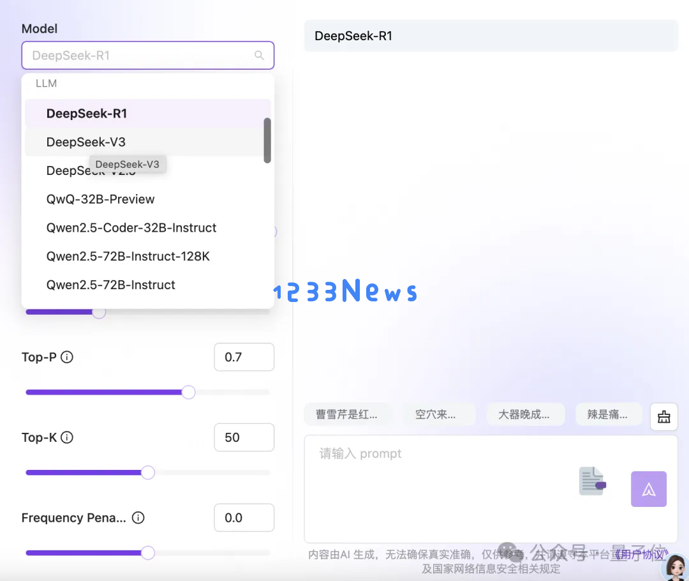The height and width of the screenshot is (581, 689).
Task: Click the DeepSeek-R1 chat header
Action: coord(491,36)
